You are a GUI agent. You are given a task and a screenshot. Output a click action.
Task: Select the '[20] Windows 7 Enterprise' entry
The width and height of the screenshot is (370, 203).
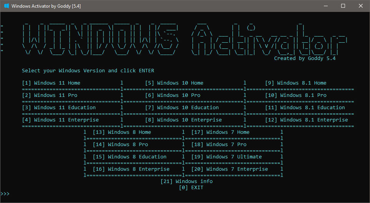[x=230, y=169]
